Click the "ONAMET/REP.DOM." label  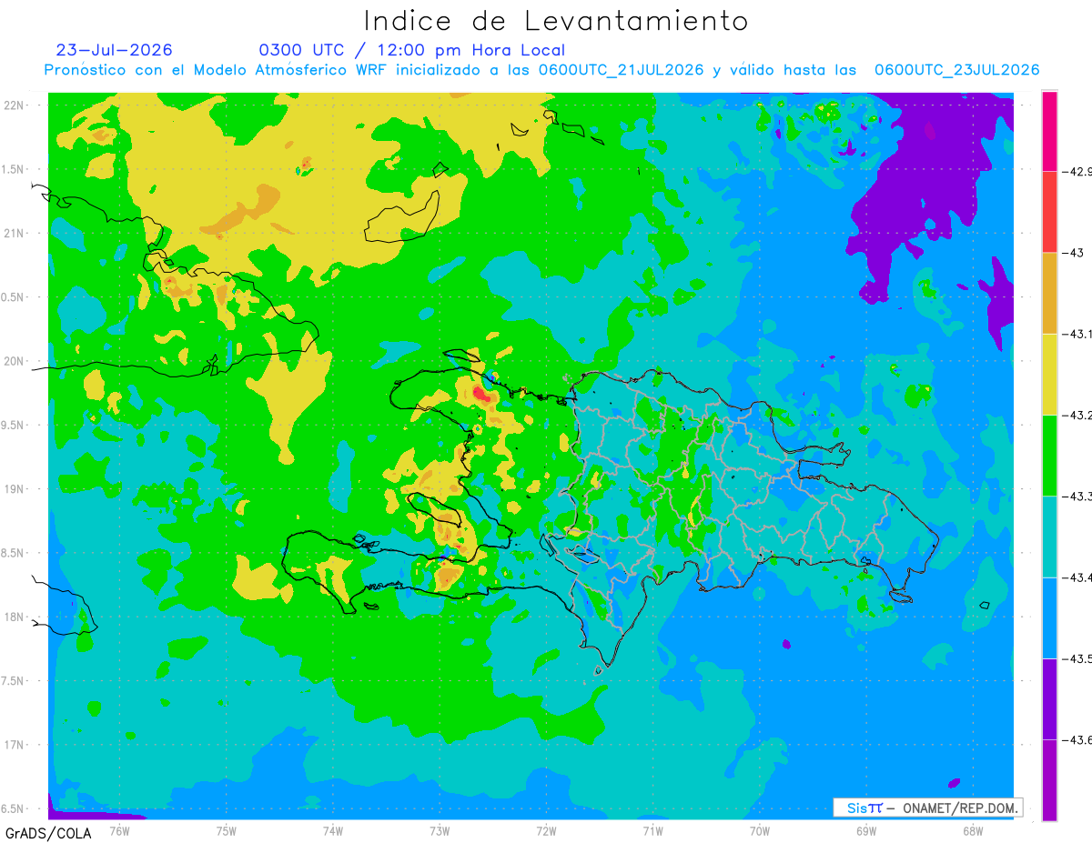point(958,808)
